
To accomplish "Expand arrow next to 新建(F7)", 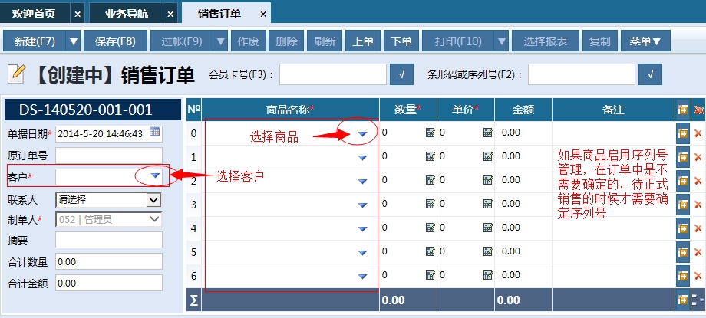I will coord(74,41).
